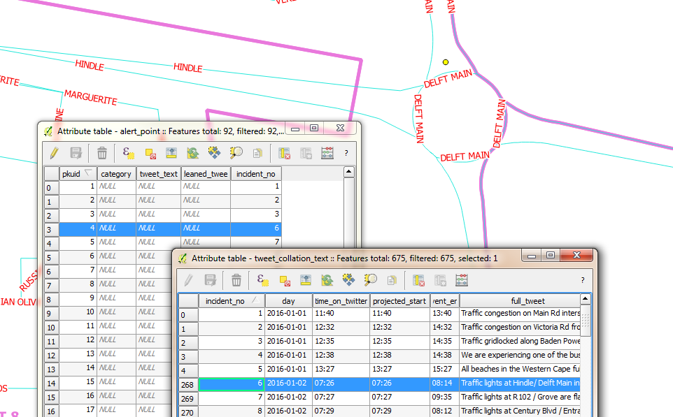Zoom map to selected rows from alert_point table
The image size is (673, 417).
tap(236, 153)
